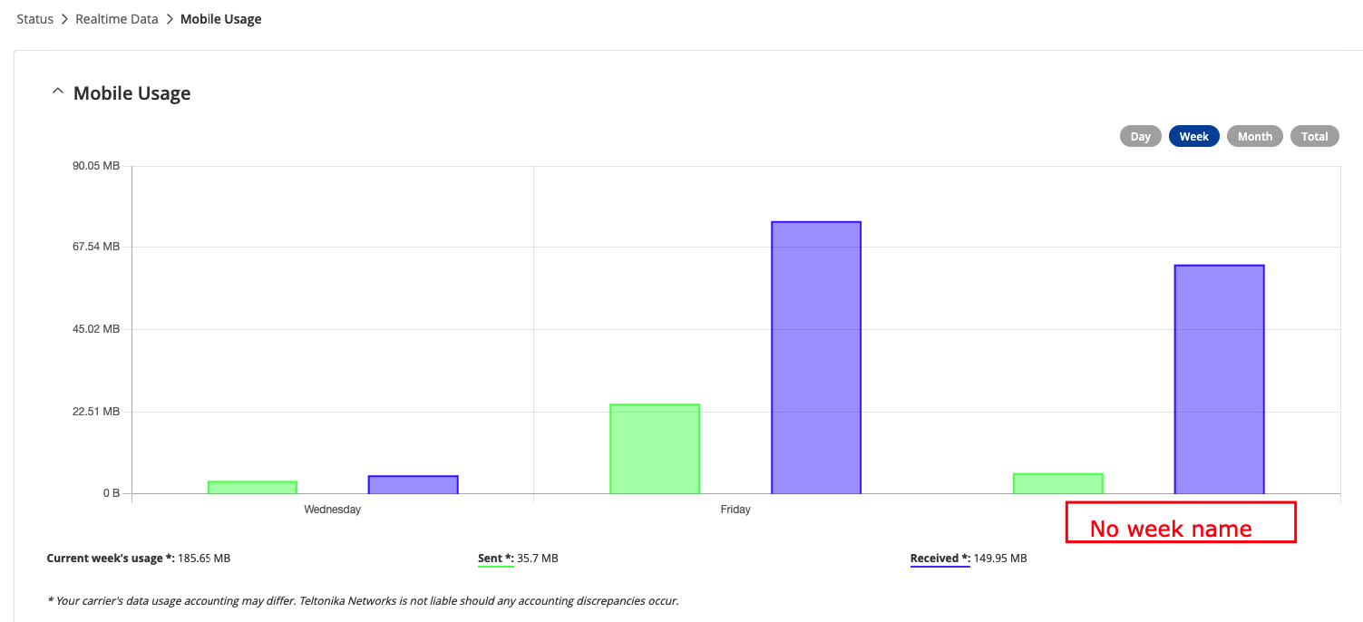Select the Week period button
This screenshot has height=622, width=1363.
(x=1194, y=136)
